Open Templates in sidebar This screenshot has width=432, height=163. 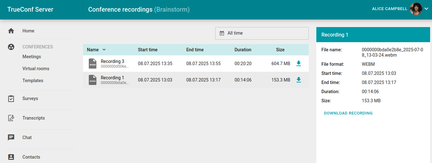pyautogui.click(x=33, y=81)
